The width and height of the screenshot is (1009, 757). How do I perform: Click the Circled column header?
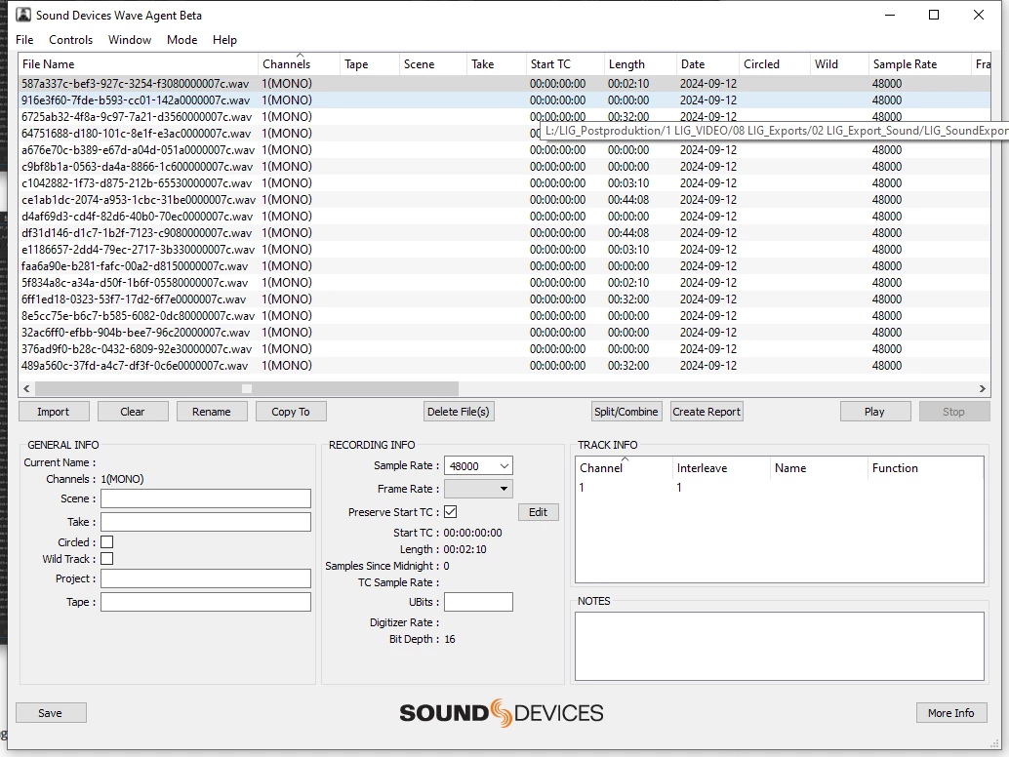tap(774, 64)
